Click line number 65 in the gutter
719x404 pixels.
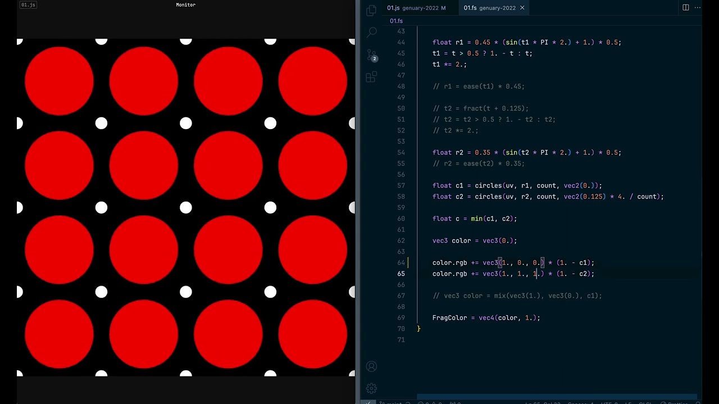[x=401, y=273]
